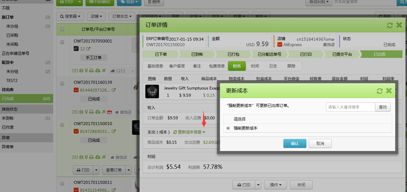Click cloud upload icon in OWT201701150010 row

click(98, 157)
